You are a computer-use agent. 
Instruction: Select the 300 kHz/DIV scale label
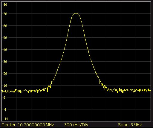[76, 125]
